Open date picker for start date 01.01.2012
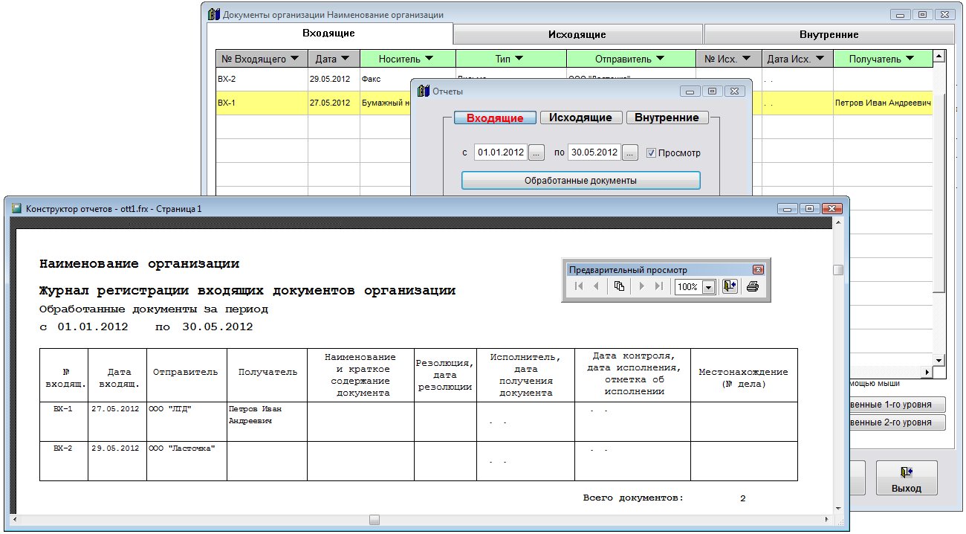This screenshot has width=966, height=534. click(x=537, y=152)
